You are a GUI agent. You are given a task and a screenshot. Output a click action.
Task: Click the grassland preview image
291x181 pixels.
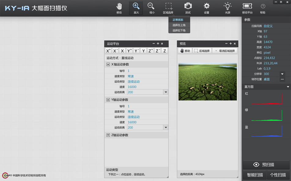[x=208, y=81]
